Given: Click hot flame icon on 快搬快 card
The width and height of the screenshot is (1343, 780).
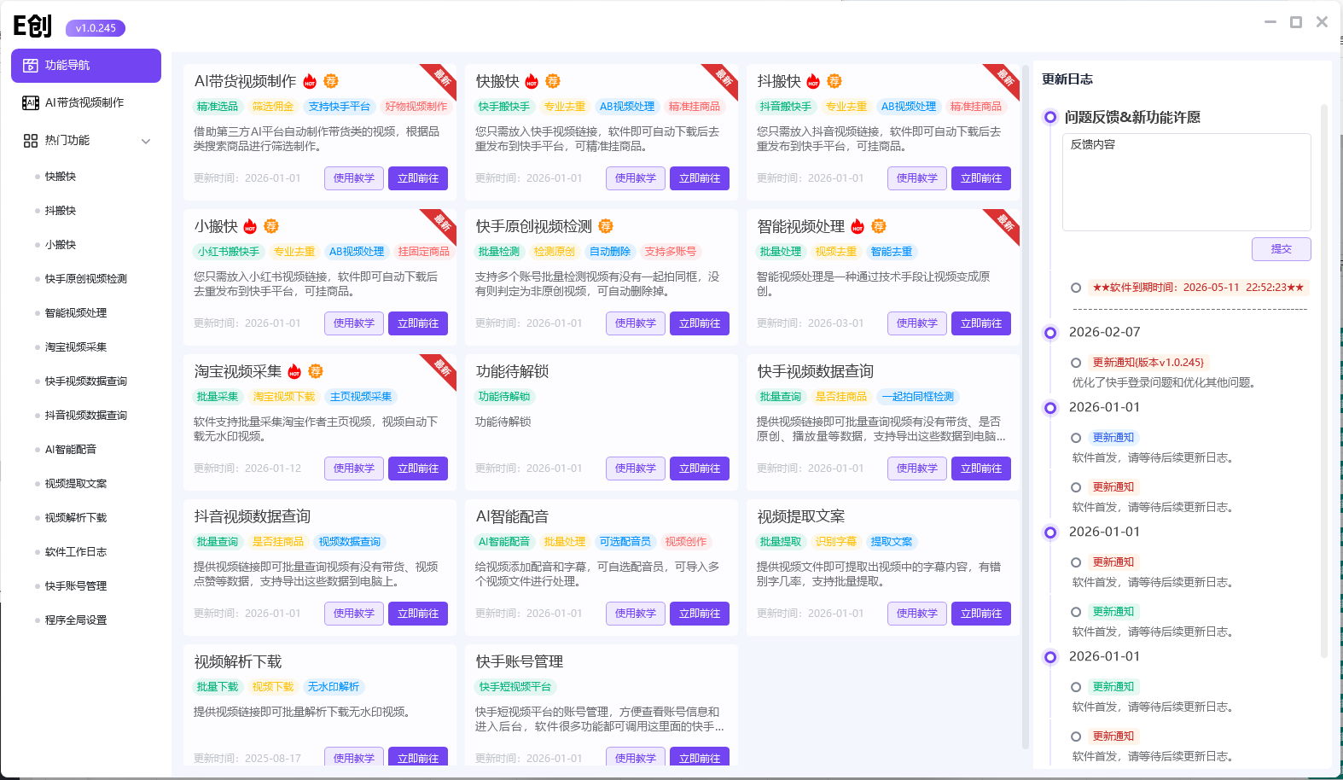Looking at the screenshot, I should 532,81.
